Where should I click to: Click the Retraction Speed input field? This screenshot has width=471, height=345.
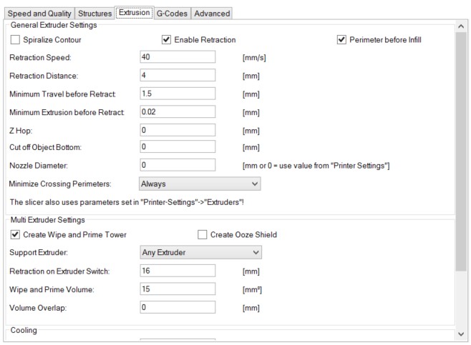tap(178, 57)
